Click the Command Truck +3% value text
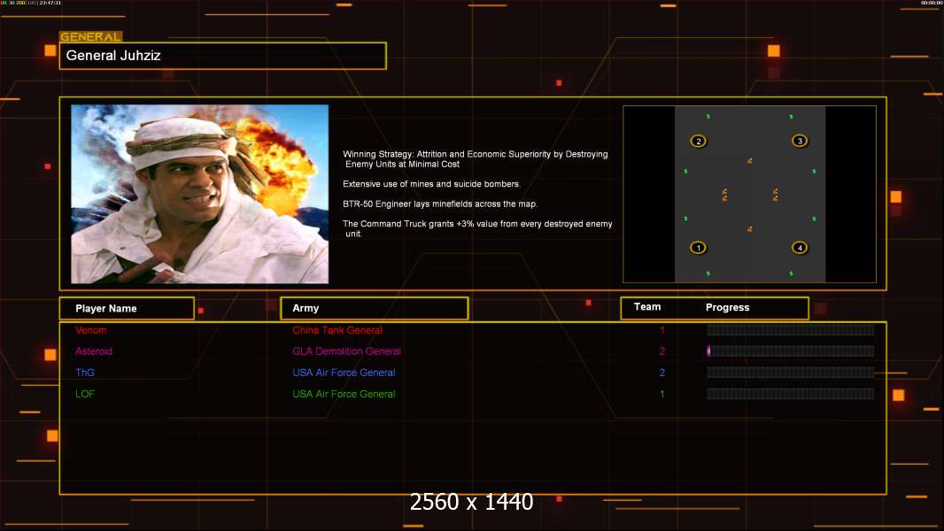This screenshot has height=531, width=944. tap(477, 228)
